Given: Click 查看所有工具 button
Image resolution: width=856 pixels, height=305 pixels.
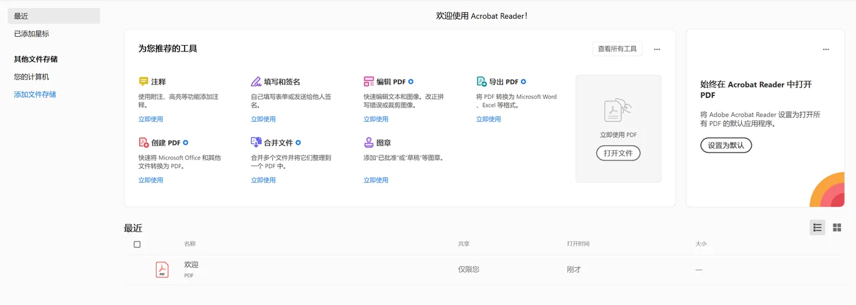Looking at the screenshot, I should 618,49.
